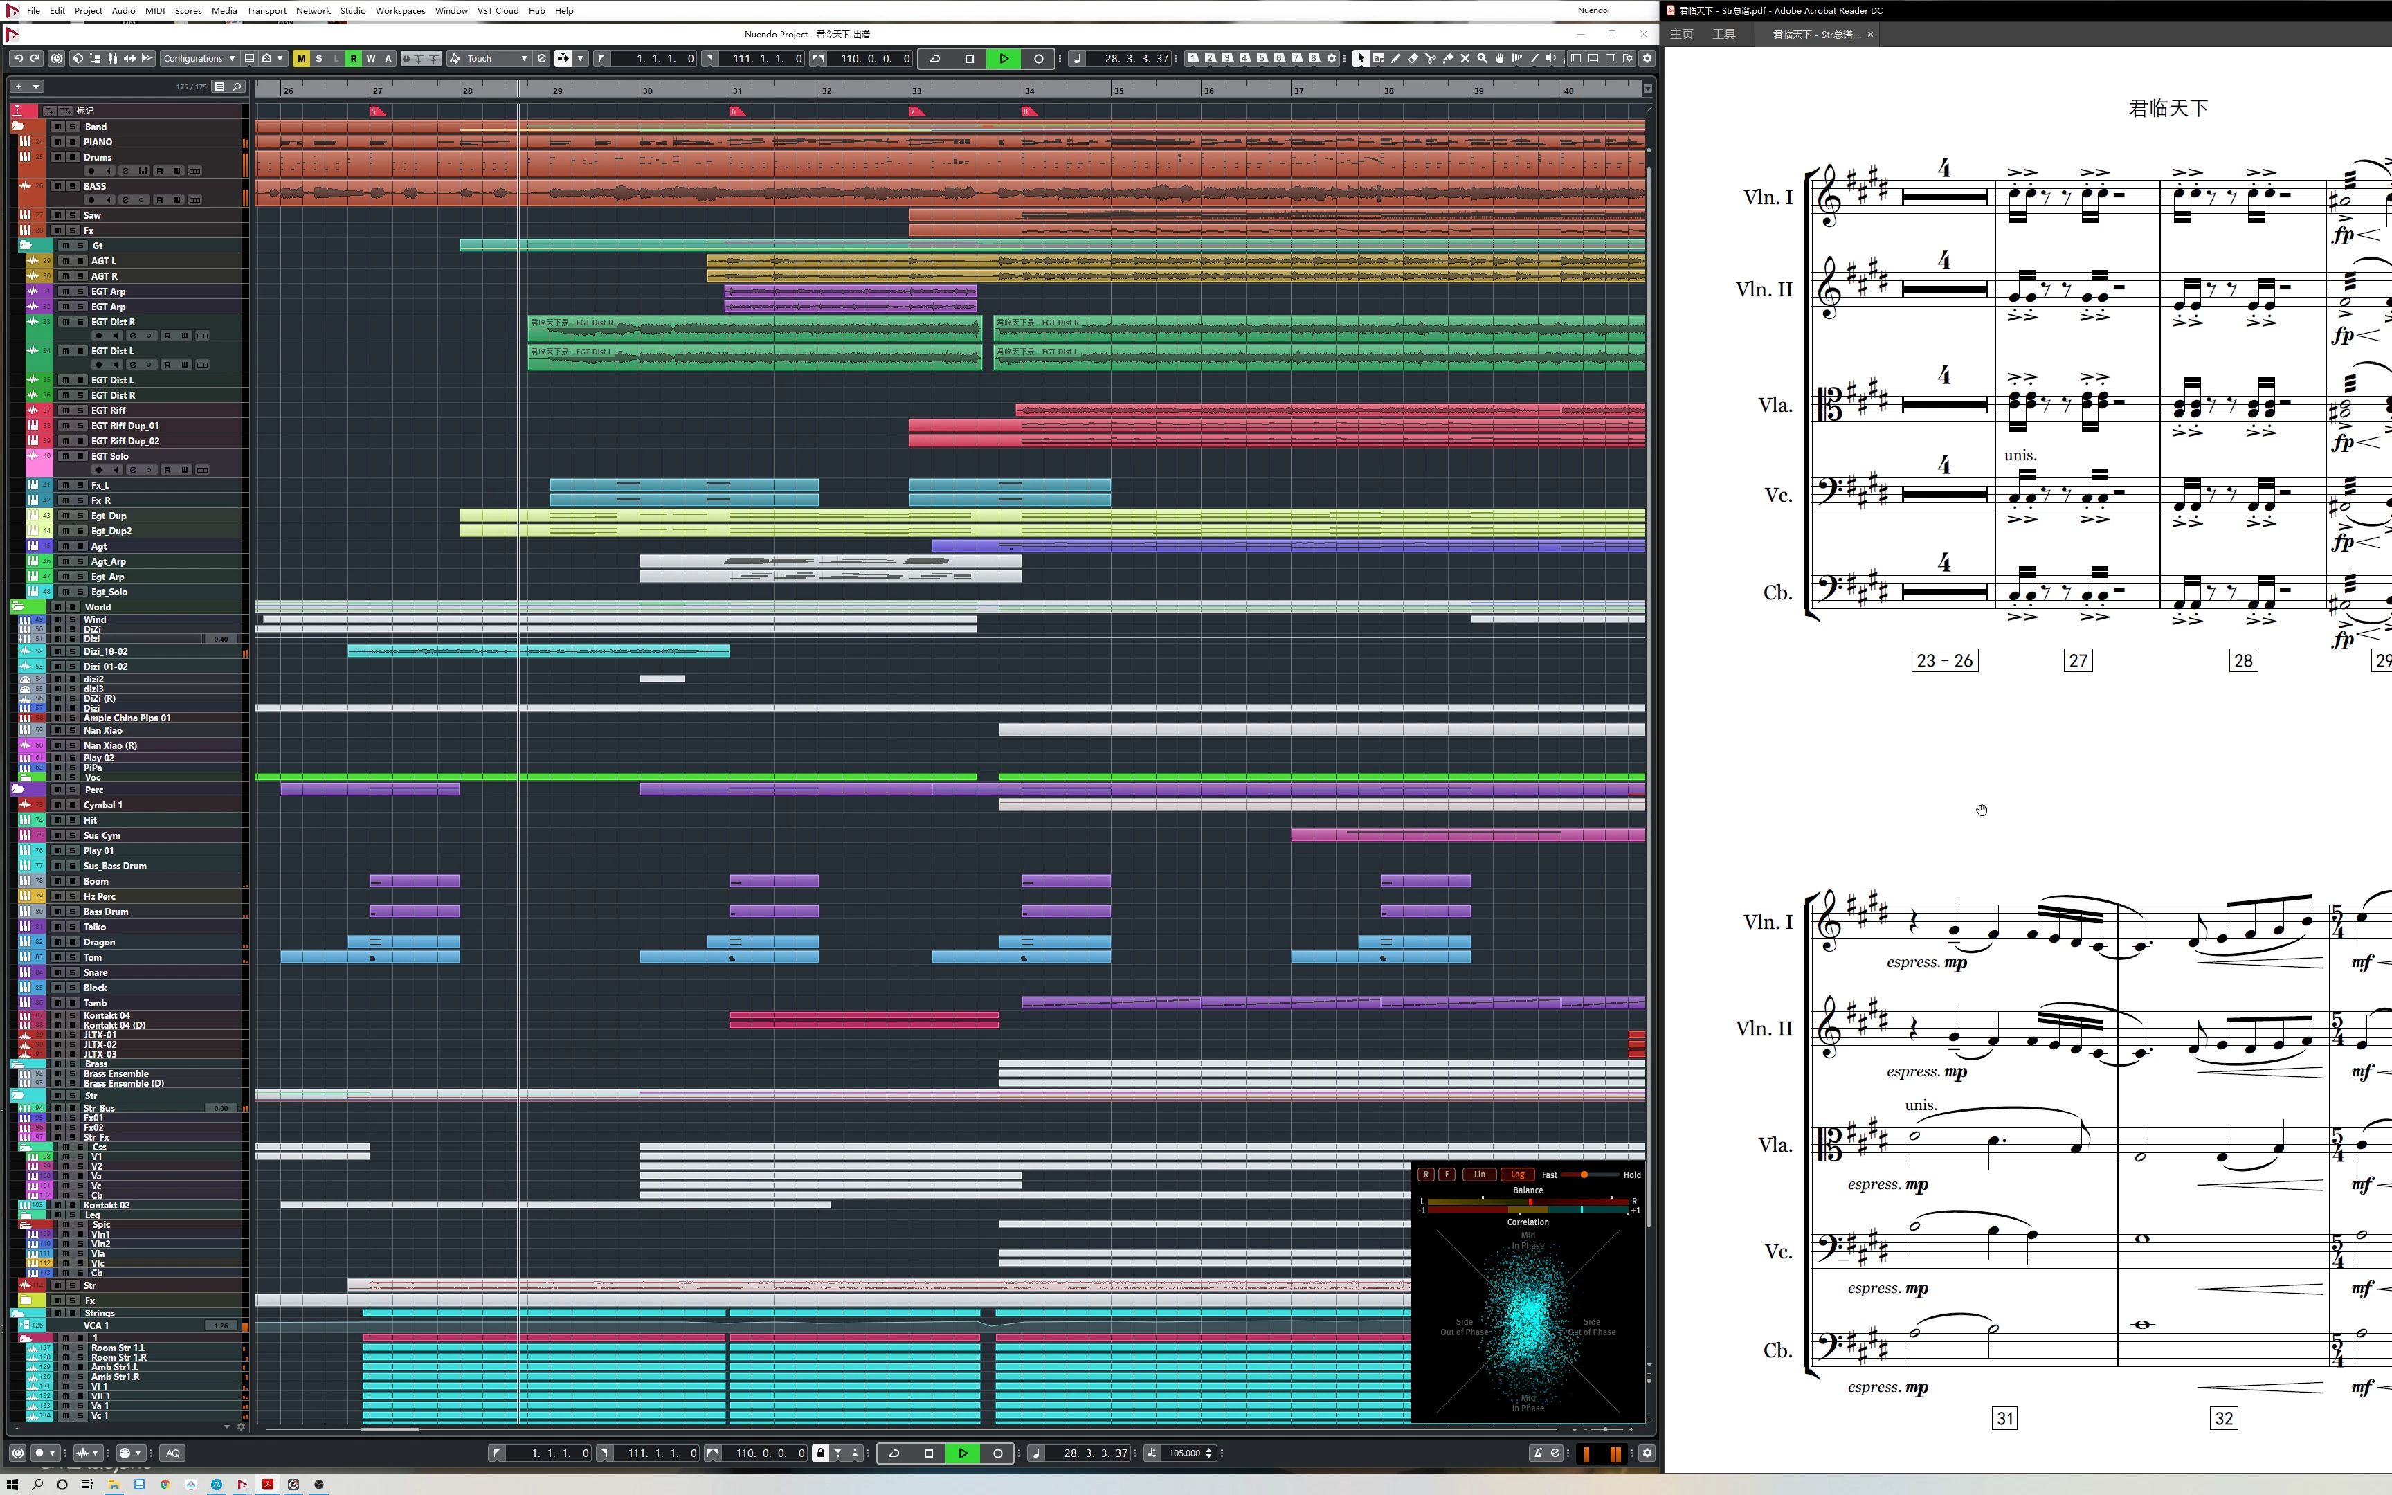The width and height of the screenshot is (2392, 1495).
Task: Open the Find Tracks search icon
Action: click(237, 87)
